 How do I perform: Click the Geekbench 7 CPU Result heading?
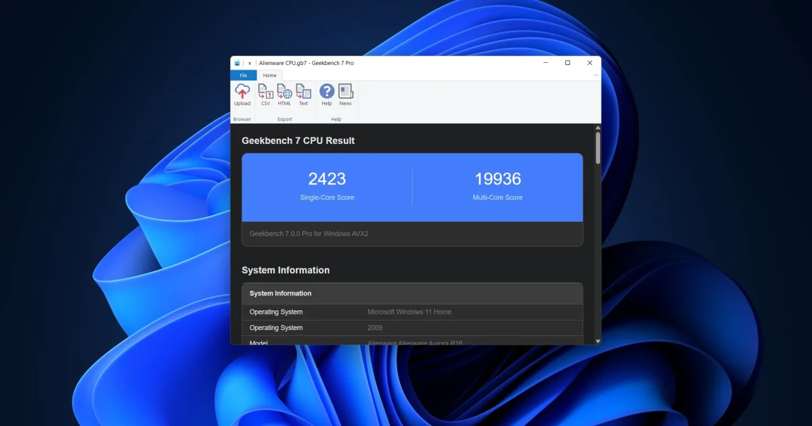coord(298,141)
